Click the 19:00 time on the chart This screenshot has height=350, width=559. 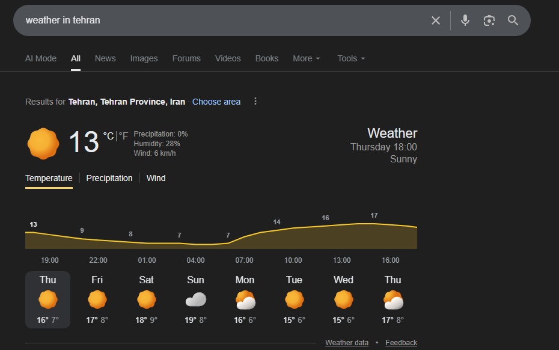(49, 260)
